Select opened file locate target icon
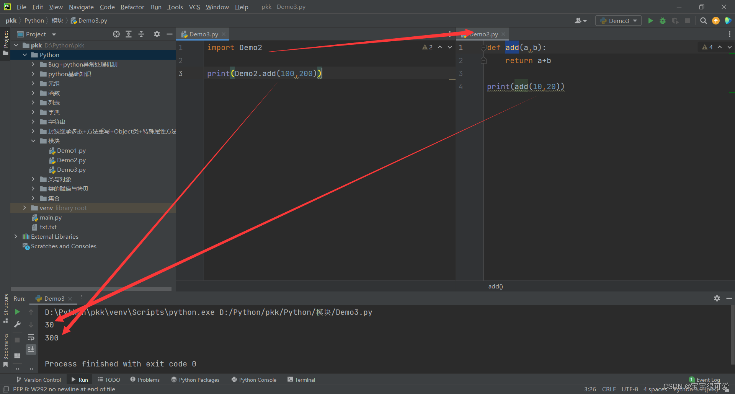 click(x=116, y=34)
